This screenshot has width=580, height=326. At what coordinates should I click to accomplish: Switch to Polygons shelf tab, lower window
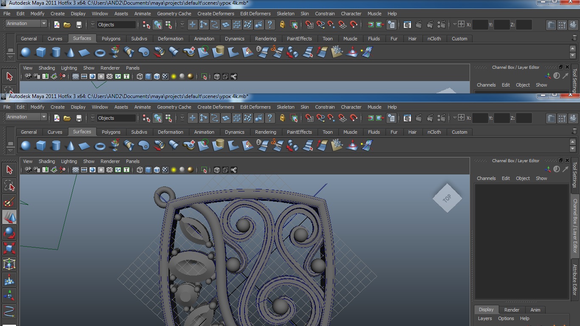[x=111, y=132]
